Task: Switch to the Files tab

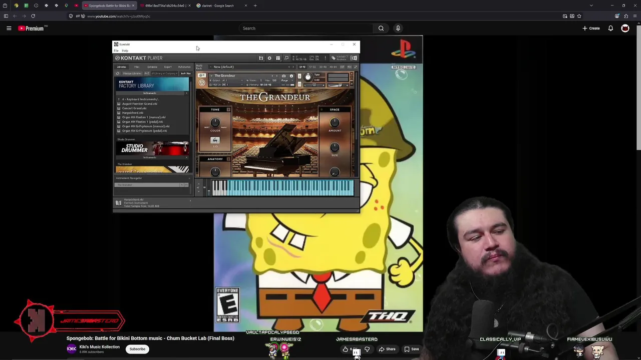Action: (x=137, y=67)
